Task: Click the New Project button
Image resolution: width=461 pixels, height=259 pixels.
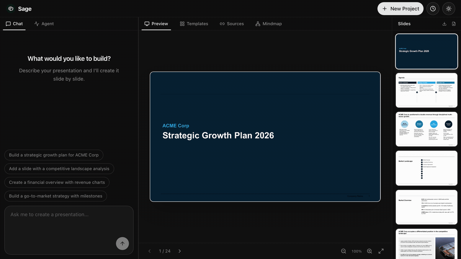Action: point(400,9)
